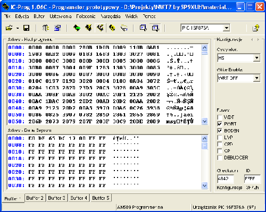Open the Widok menu
The height and width of the screenshot is (212, 266).
tap(131, 16)
